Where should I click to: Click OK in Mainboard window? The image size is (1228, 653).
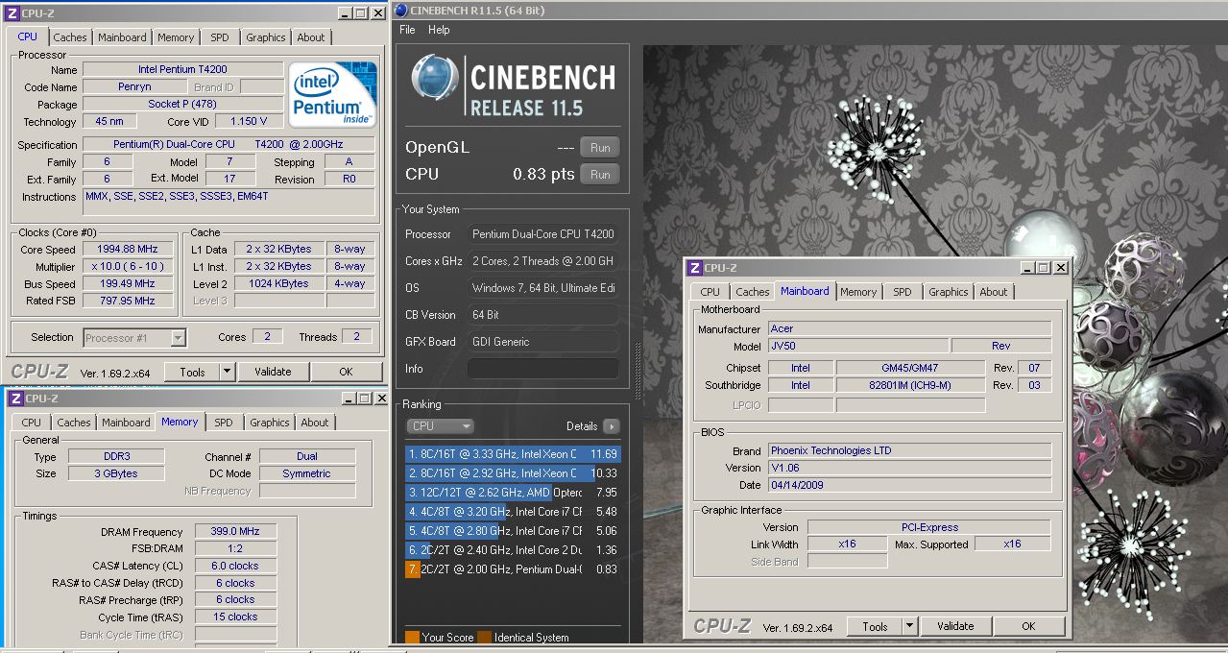coord(1028,626)
